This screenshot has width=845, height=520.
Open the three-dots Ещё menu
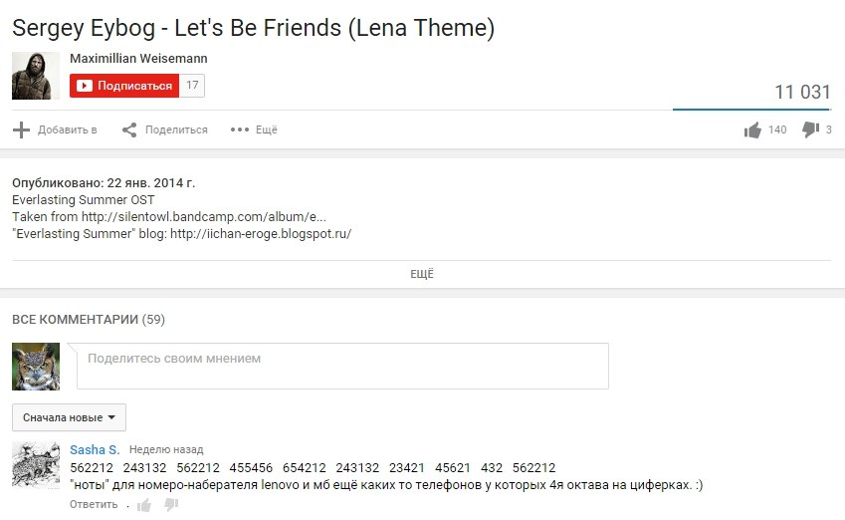pos(240,130)
